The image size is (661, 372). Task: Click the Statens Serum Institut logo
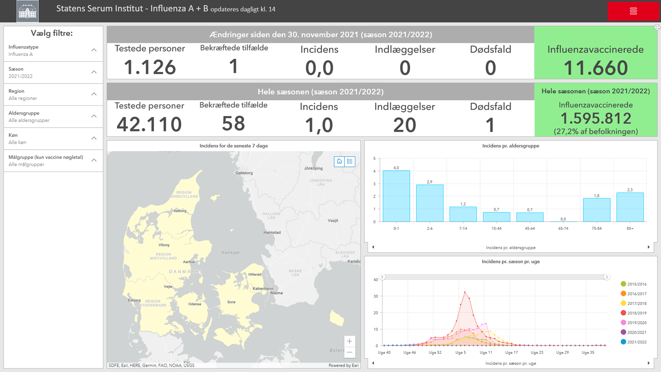[28, 11]
